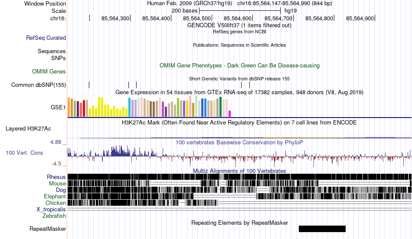Click the GENCODE V50lift37 track title
The height and width of the screenshot is (239, 412).
pyautogui.click(x=239, y=25)
